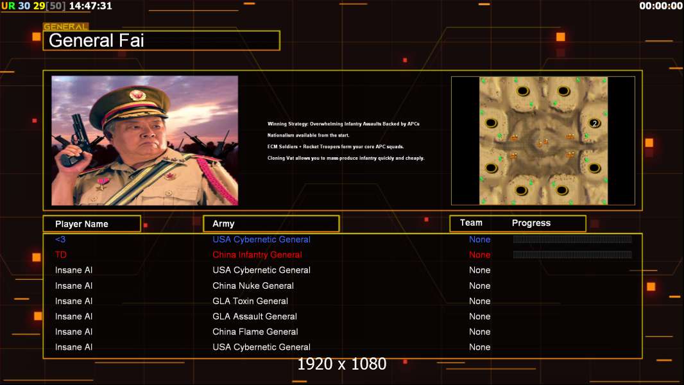Click the Winning Strategy text line
This screenshot has width=684, height=385.
[x=343, y=124]
